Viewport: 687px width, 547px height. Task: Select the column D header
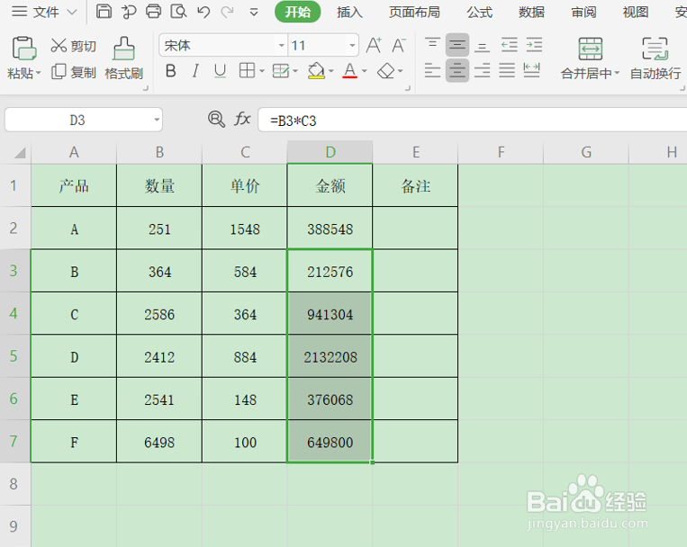point(330,152)
